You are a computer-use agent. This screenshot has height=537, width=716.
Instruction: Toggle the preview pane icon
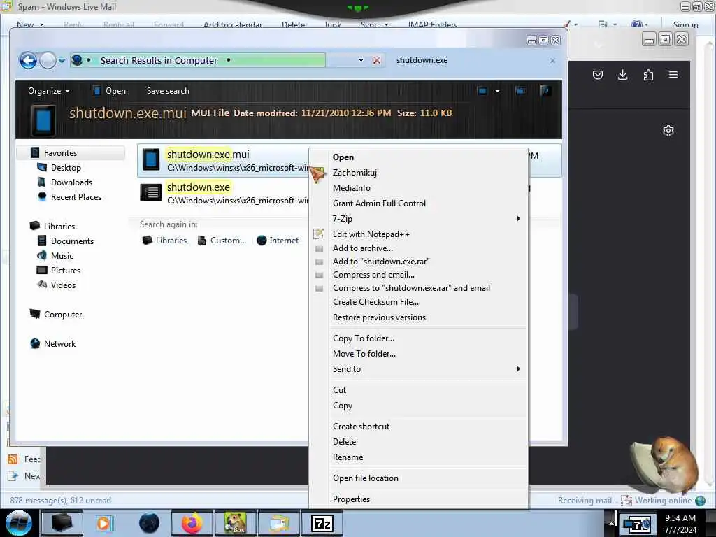[x=520, y=91]
